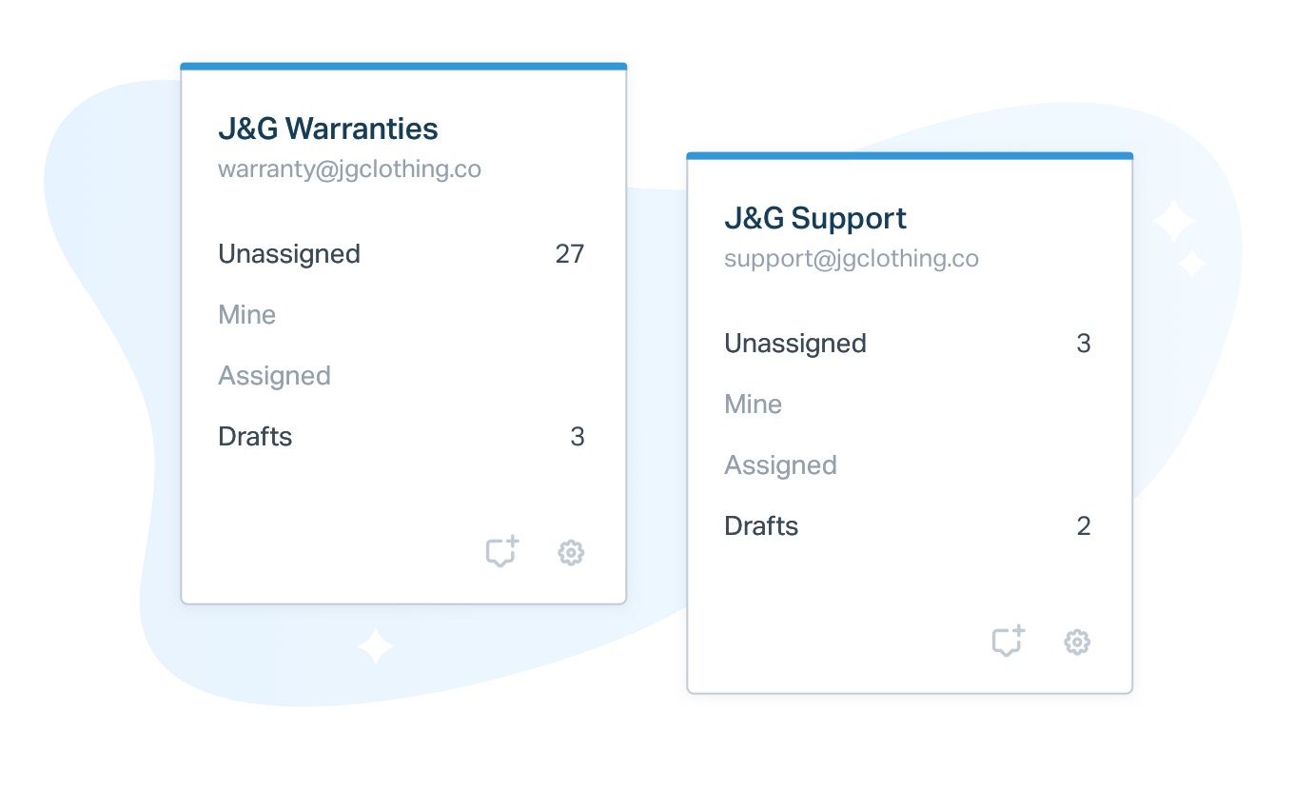Click the 27 unassigned count in Warranties
The height and width of the screenshot is (790, 1313).
click(x=570, y=254)
